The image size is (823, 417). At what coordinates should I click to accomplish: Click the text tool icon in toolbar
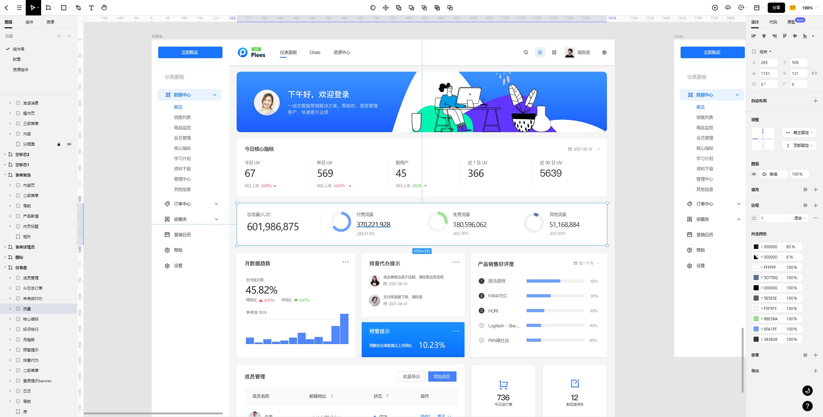(90, 7)
